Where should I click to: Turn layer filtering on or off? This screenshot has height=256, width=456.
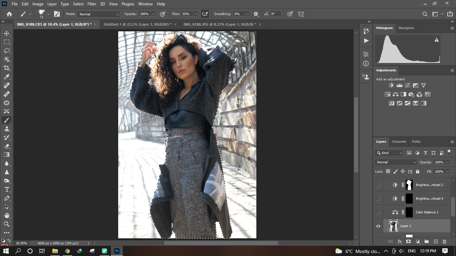(449, 152)
